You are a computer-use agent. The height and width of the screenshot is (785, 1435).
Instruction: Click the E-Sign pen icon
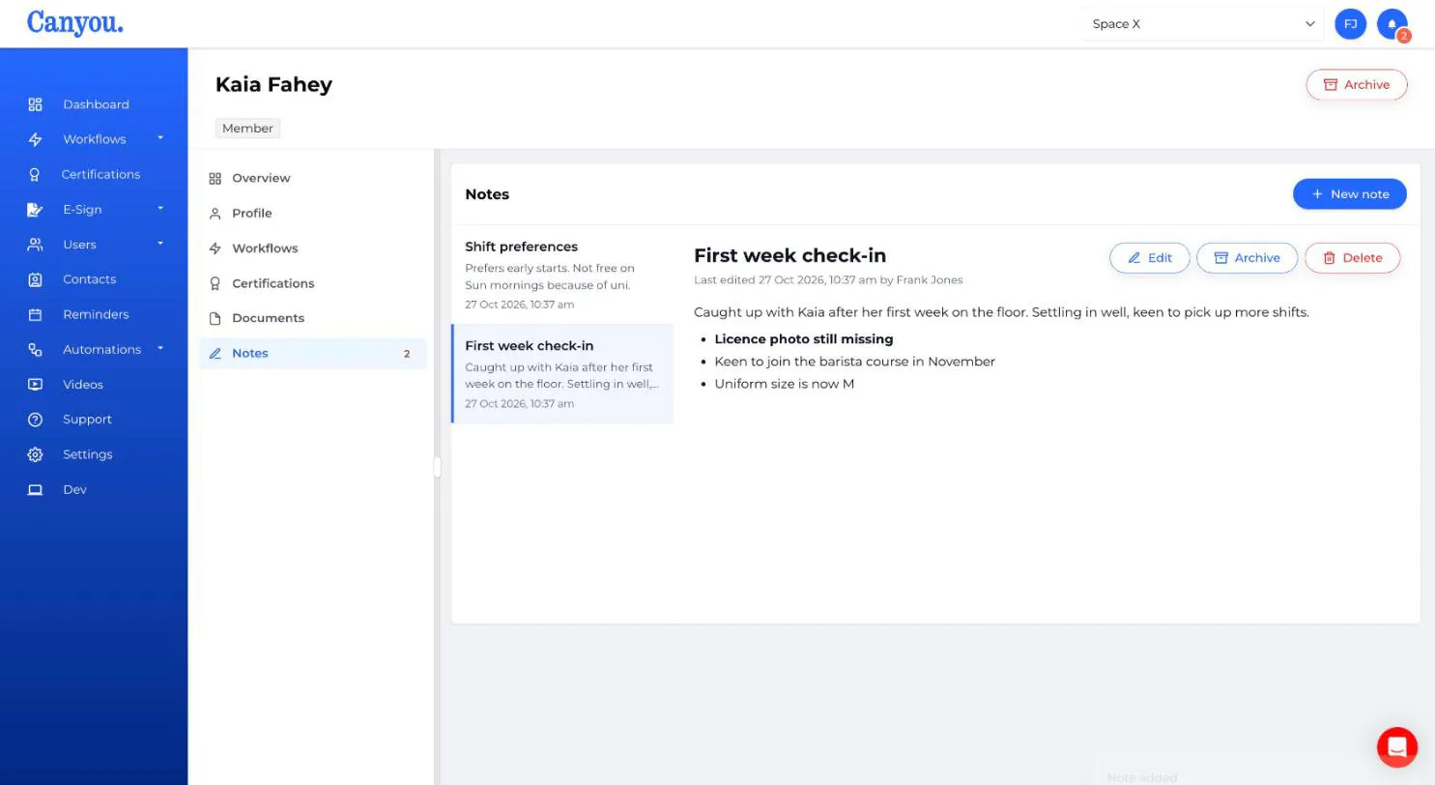(x=35, y=209)
